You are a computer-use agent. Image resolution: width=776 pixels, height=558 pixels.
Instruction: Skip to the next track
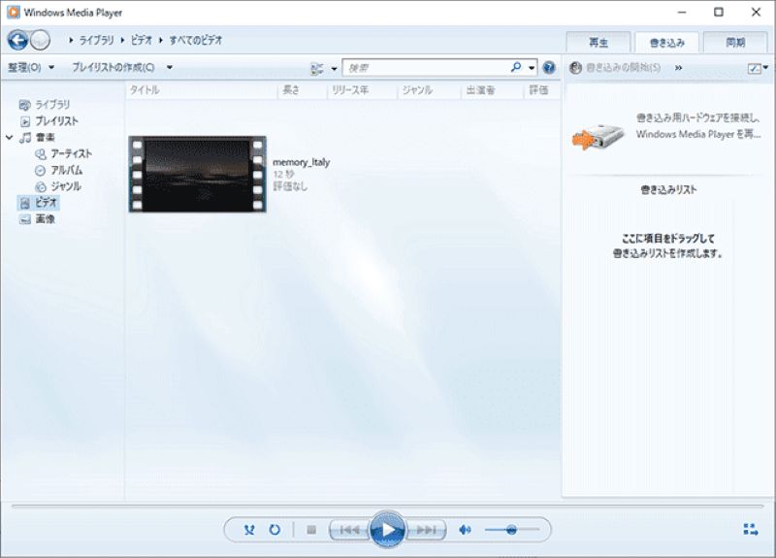click(x=425, y=530)
